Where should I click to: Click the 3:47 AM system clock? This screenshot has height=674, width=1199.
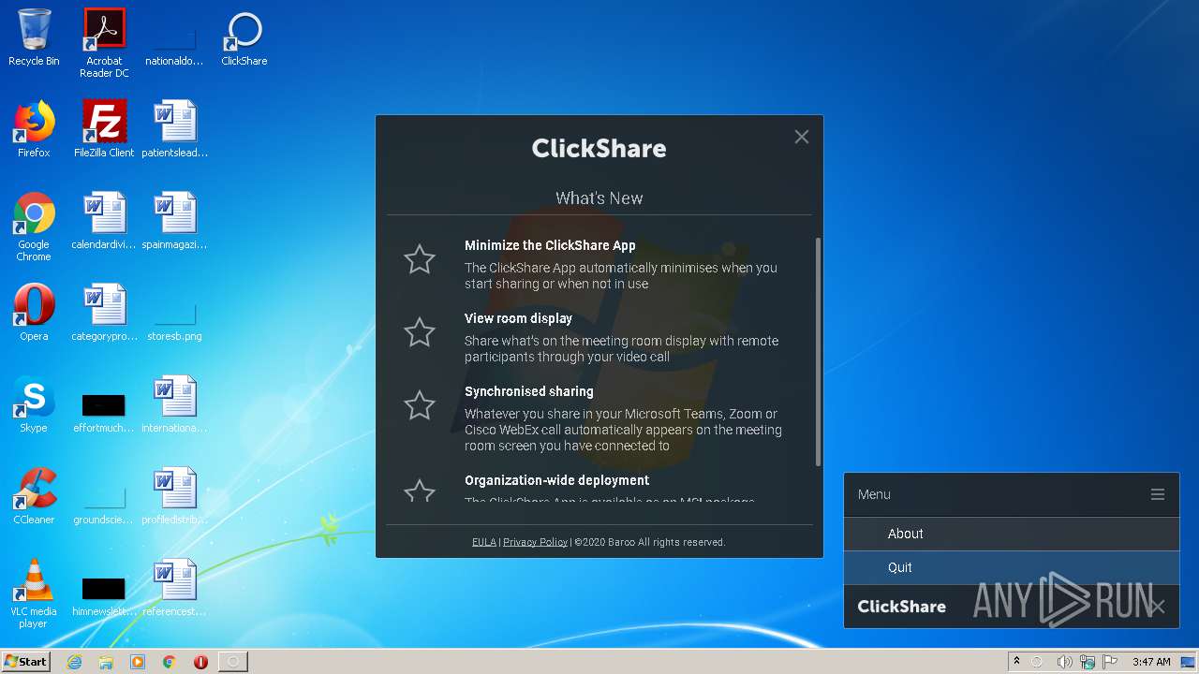(x=1151, y=662)
